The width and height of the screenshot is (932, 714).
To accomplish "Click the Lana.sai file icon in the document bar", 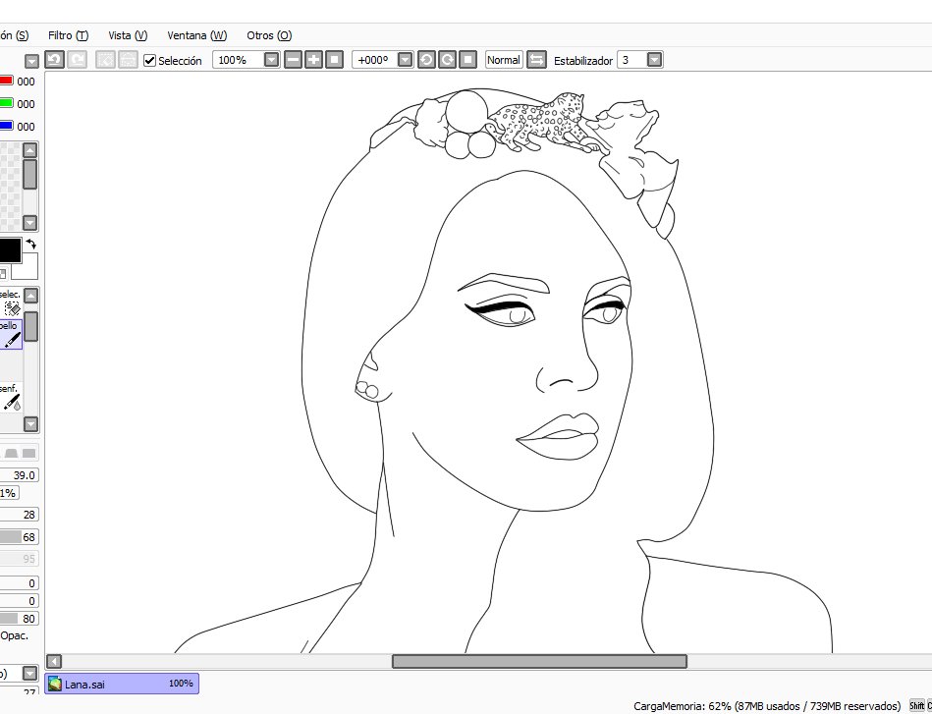I will click(55, 684).
